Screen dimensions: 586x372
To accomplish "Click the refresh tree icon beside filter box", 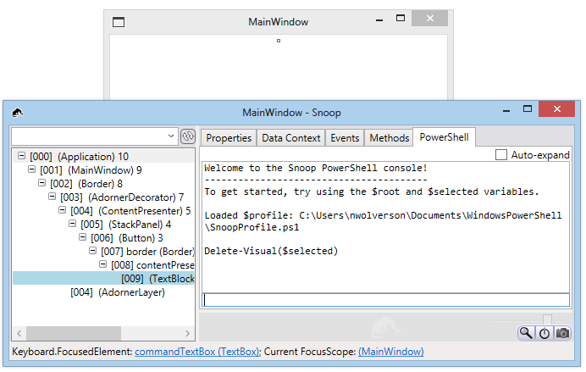I will 188,136.
